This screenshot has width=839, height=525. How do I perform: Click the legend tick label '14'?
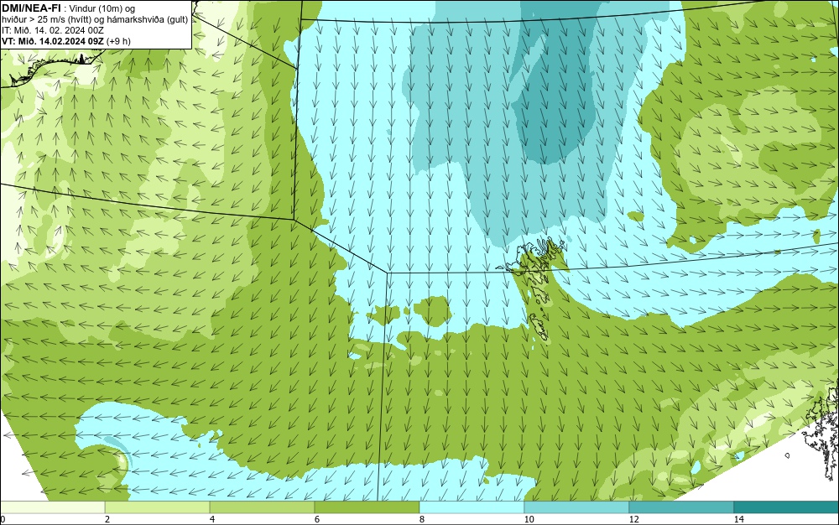coord(738,520)
